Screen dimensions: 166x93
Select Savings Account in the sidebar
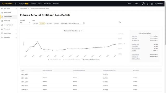(9, 25)
